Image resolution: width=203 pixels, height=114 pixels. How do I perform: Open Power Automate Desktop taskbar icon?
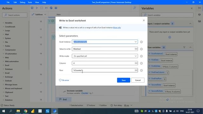pos(55,111)
